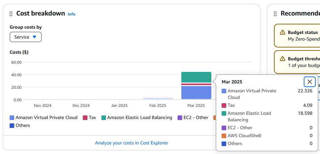
Task: Close the Mar 2025 tooltip popup
Action: pos(310,82)
